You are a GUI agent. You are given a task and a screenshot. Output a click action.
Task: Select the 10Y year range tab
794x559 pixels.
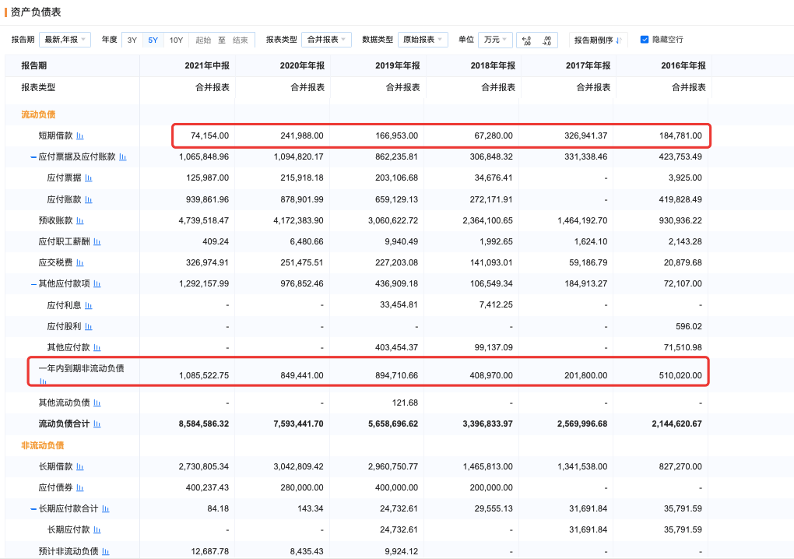tap(176, 40)
